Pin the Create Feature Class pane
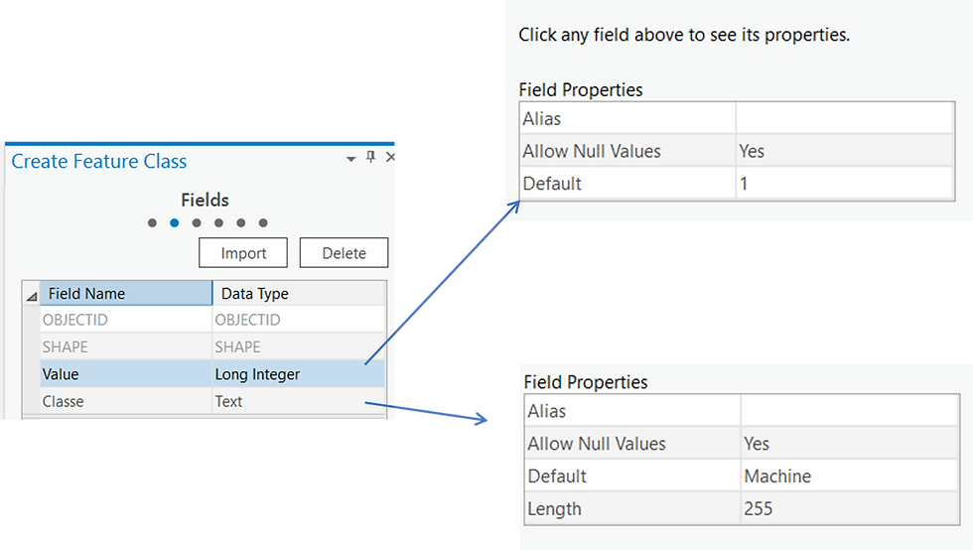 pos(370,157)
